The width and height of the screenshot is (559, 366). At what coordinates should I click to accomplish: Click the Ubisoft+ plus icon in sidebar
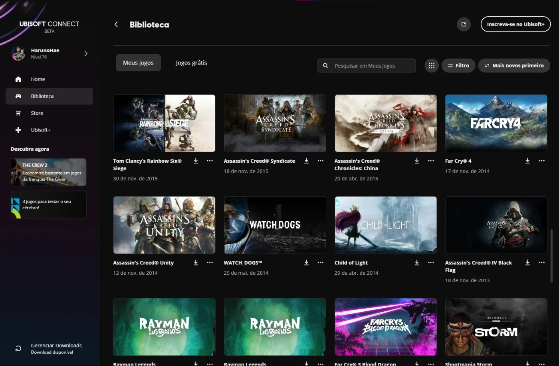(x=18, y=130)
